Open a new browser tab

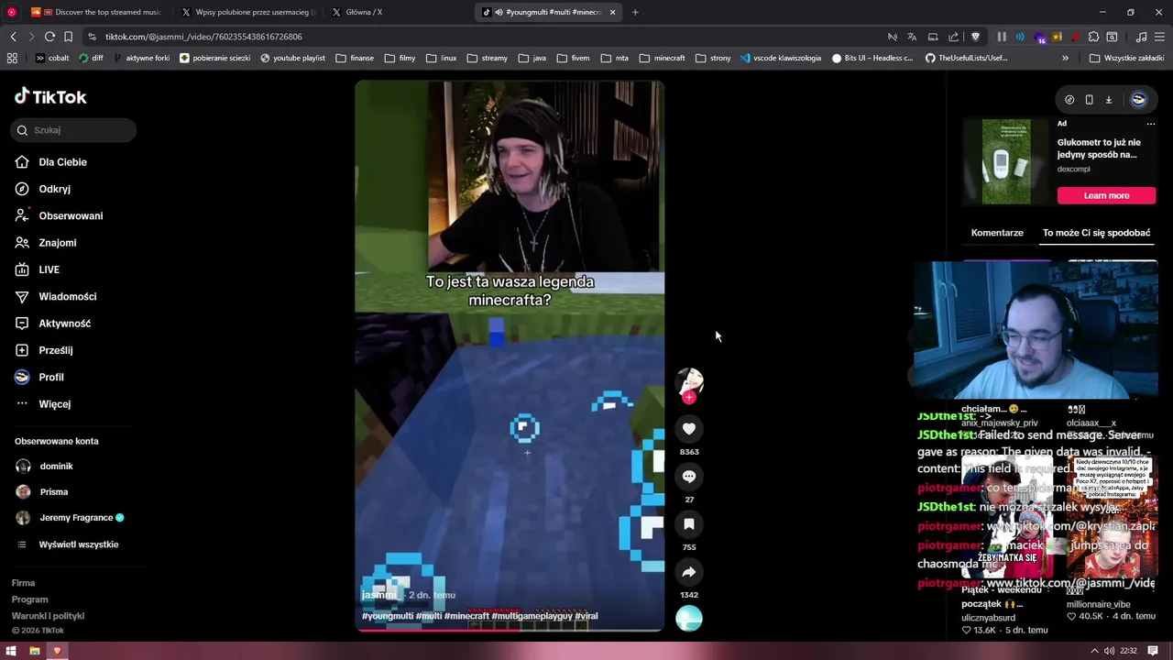[x=635, y=12]
